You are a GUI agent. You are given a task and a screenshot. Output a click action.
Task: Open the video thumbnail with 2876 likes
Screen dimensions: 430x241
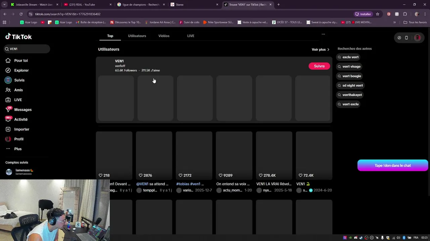[x=154, y=155]
